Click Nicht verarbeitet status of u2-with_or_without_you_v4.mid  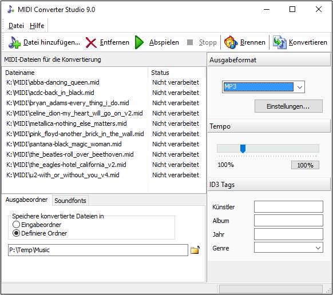coord(176,175)
